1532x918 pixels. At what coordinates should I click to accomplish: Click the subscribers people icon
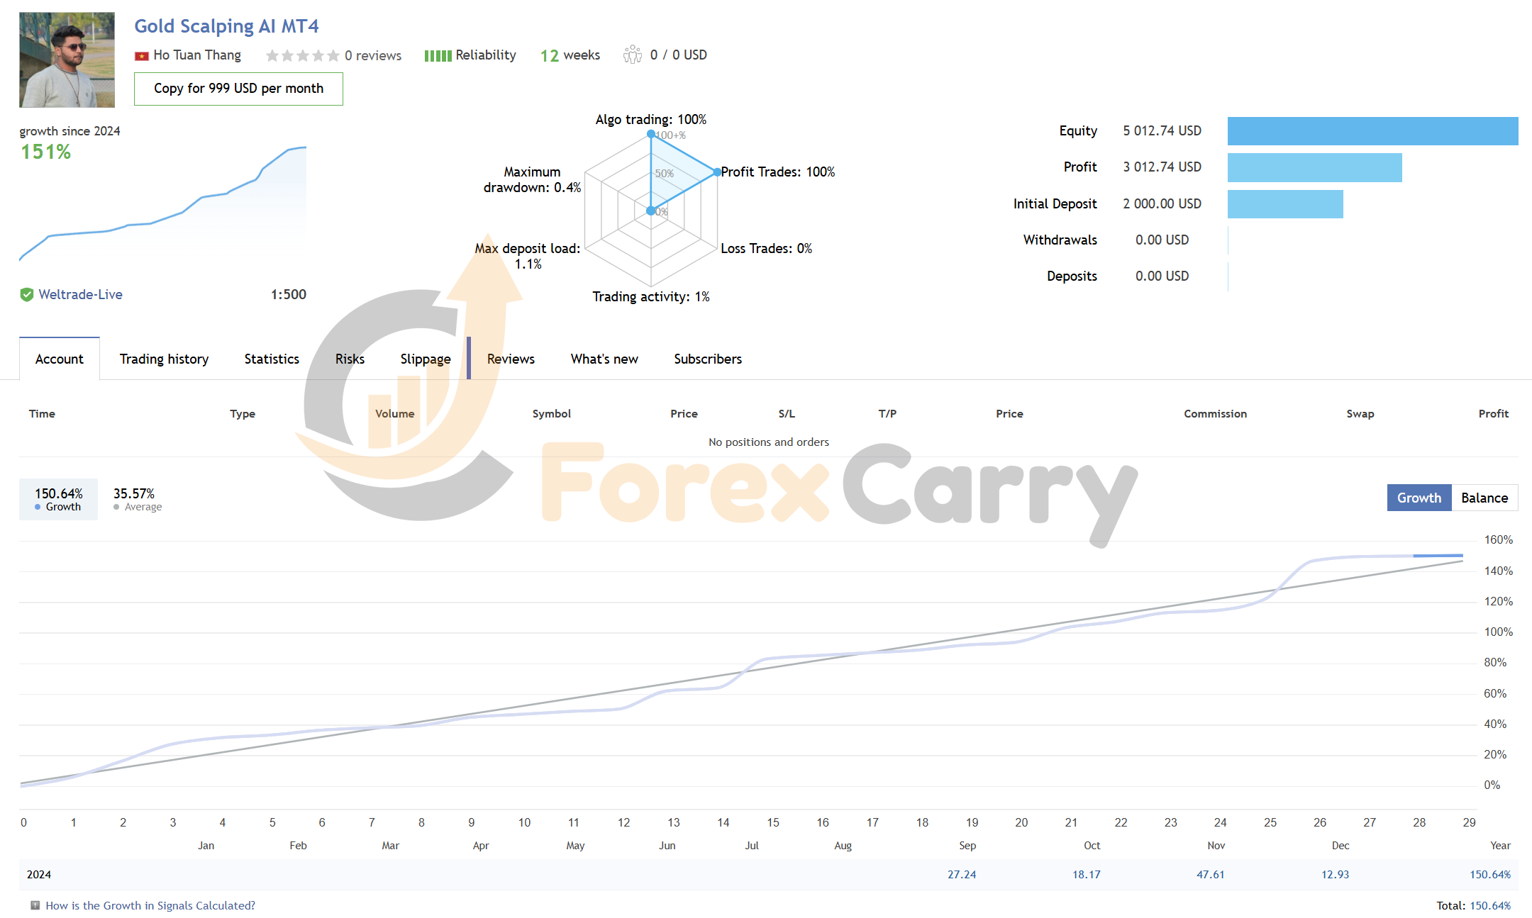coord(632,55)
